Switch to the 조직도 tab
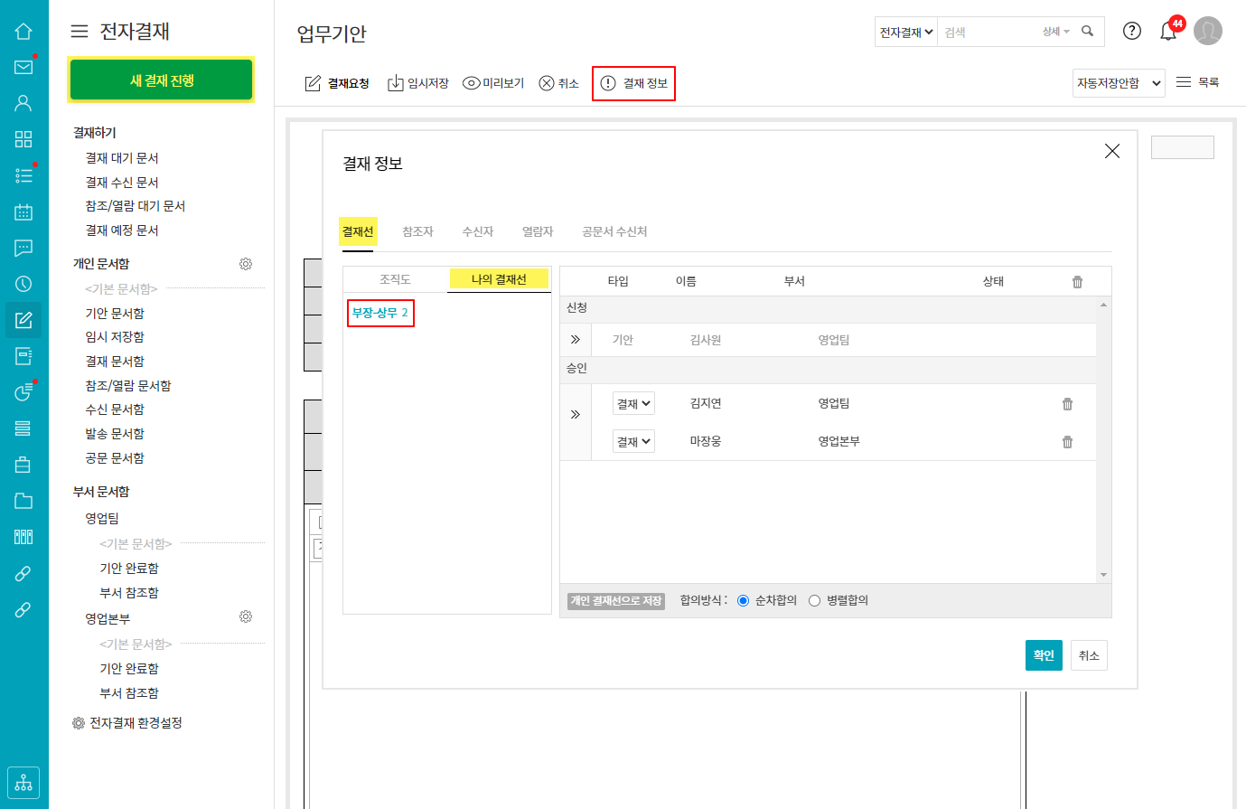 tap(395, 280)
